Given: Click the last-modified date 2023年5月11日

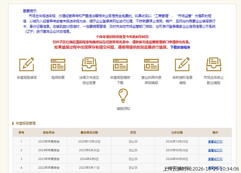Looking at the screenshot, I should pos(89,168).
